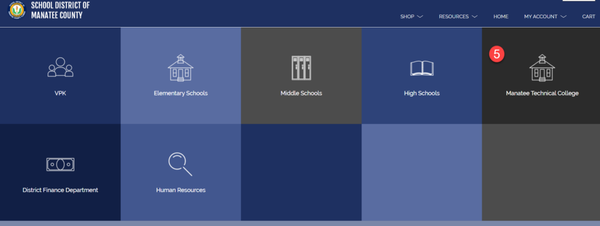Open the MY ACCOUNT dropdown

[x=546, y=17]
